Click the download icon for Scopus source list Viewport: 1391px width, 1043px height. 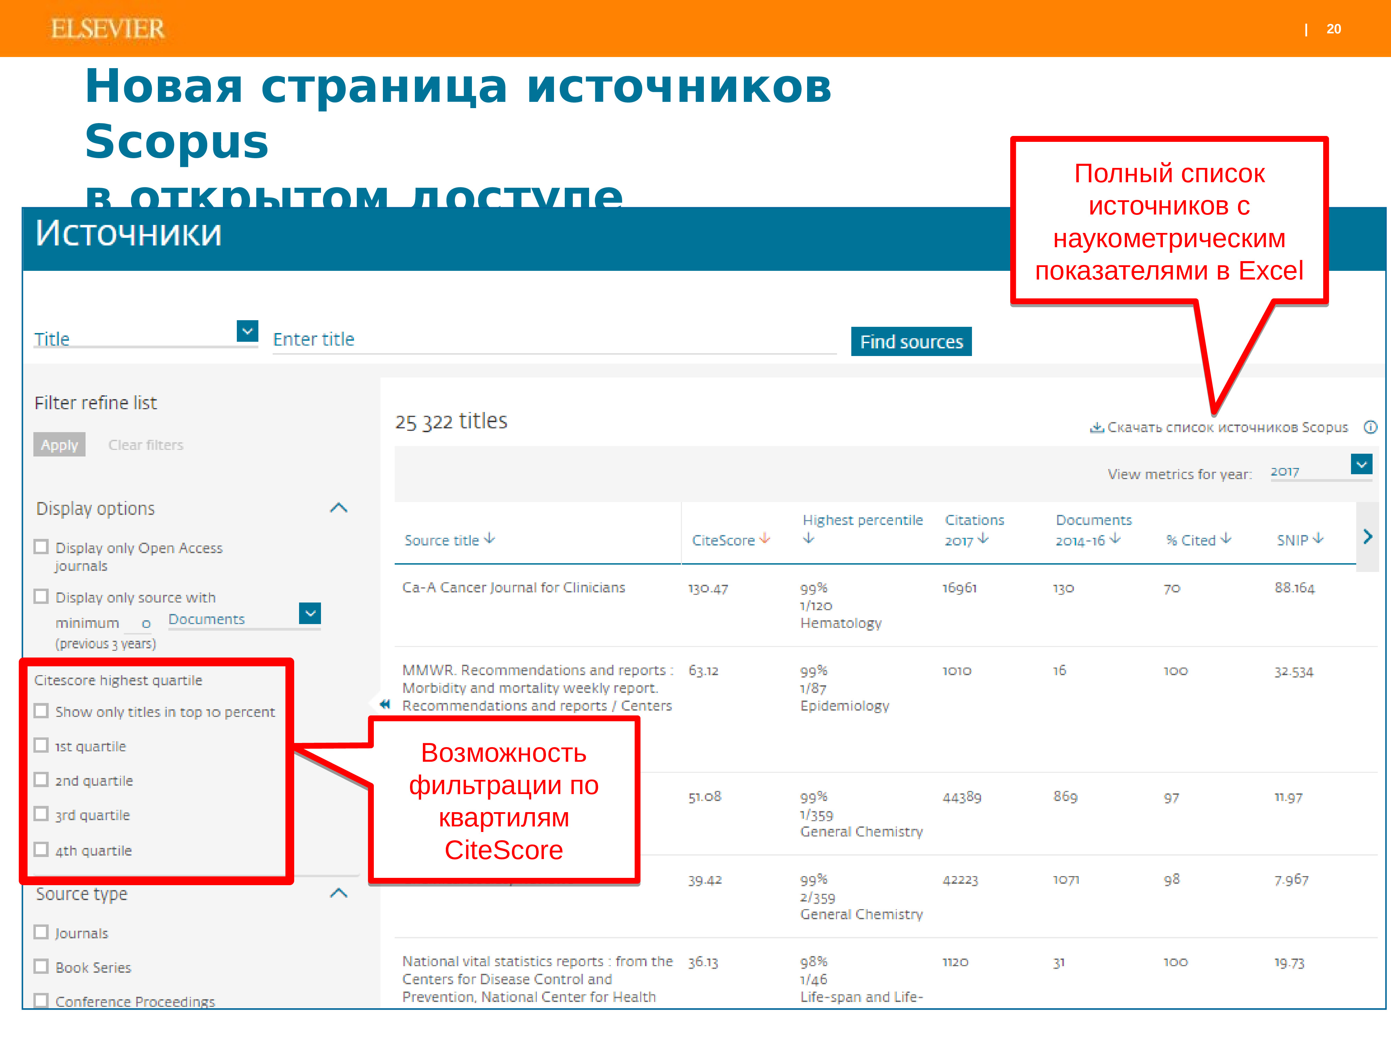[x=1097, y=427]
